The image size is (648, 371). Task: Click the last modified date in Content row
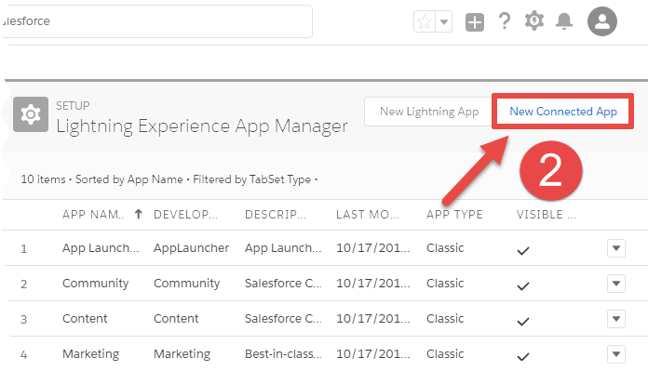click(372, 319)
